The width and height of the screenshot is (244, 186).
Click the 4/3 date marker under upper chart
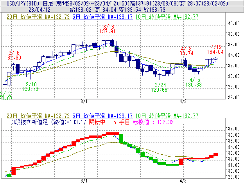click(x=183, y=101)
